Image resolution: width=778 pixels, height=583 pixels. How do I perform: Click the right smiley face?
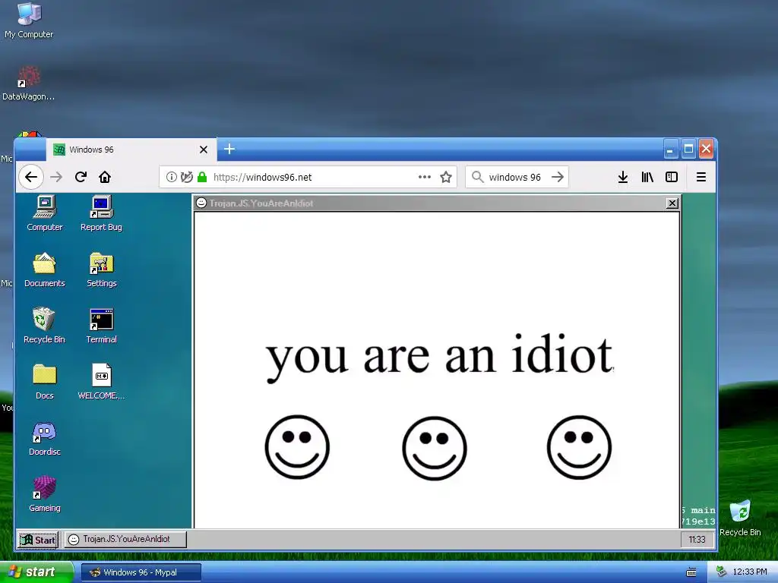(x=579, y=447)
